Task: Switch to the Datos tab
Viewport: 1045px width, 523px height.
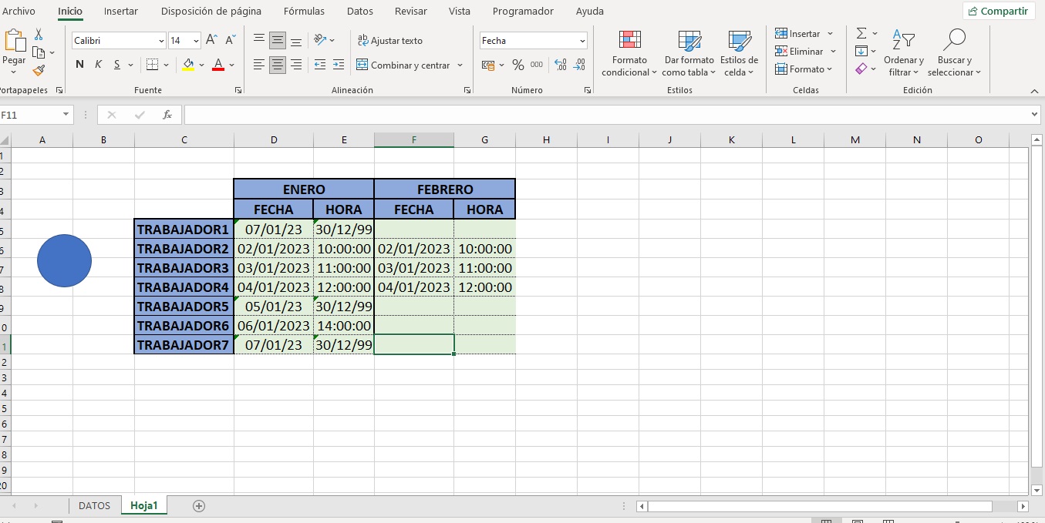Action: (360, 11)
